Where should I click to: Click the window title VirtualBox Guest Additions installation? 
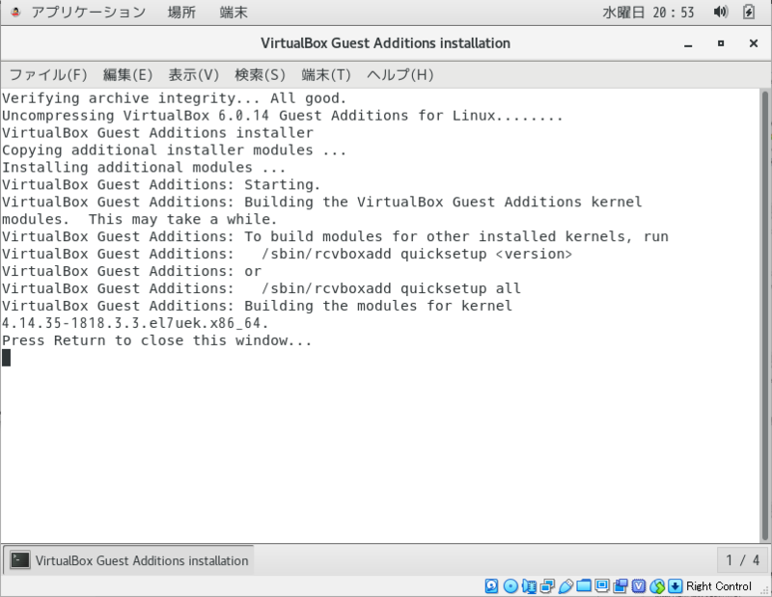pyautogui.click(x=385, y=43)
